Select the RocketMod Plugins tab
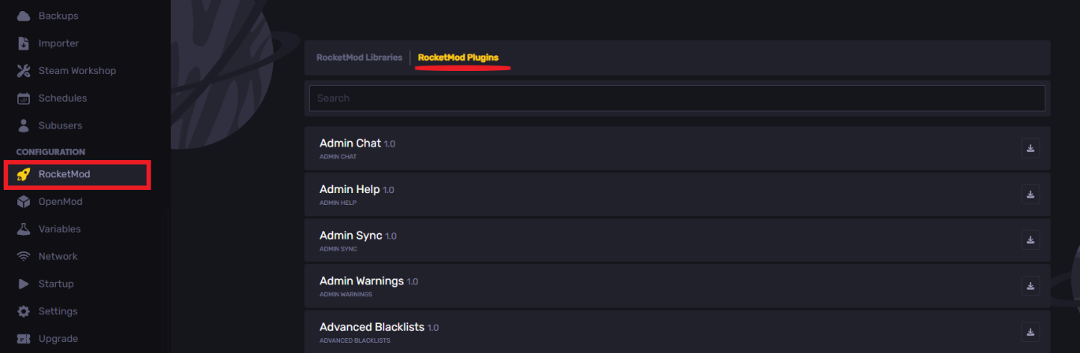1080x353 pixels. pyautogui.click(x=458, y=58)
